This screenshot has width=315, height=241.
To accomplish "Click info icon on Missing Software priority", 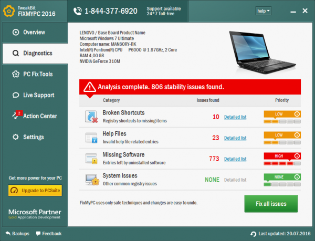I will pos(297,156).
